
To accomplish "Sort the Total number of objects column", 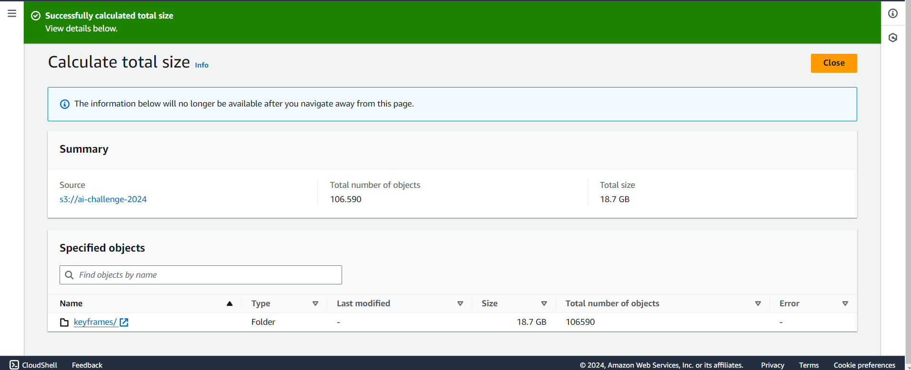I will [x=758, y=303].
